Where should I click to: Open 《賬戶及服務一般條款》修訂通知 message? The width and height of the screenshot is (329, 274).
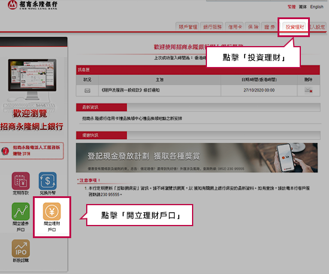click(130, 90)
